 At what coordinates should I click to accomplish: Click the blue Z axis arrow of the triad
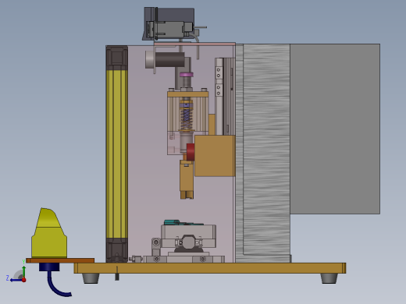coord(16,280)
